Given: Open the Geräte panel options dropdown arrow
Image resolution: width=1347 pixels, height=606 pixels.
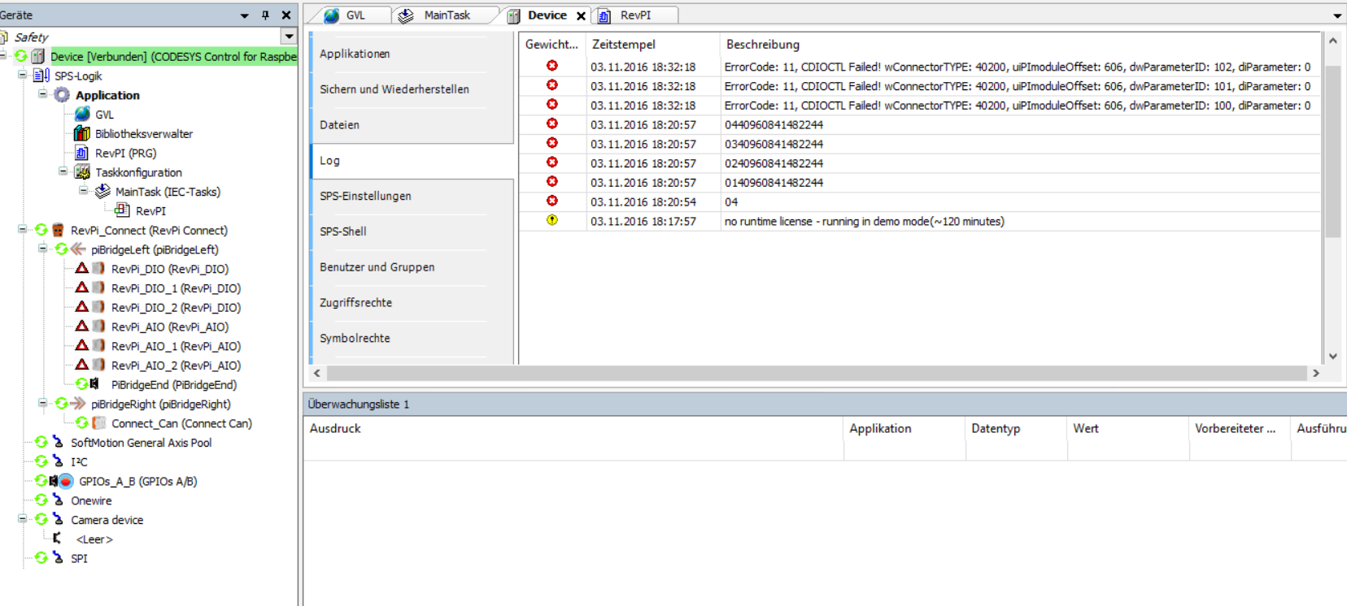Looking at the screenshot, I should click(244, 15).
